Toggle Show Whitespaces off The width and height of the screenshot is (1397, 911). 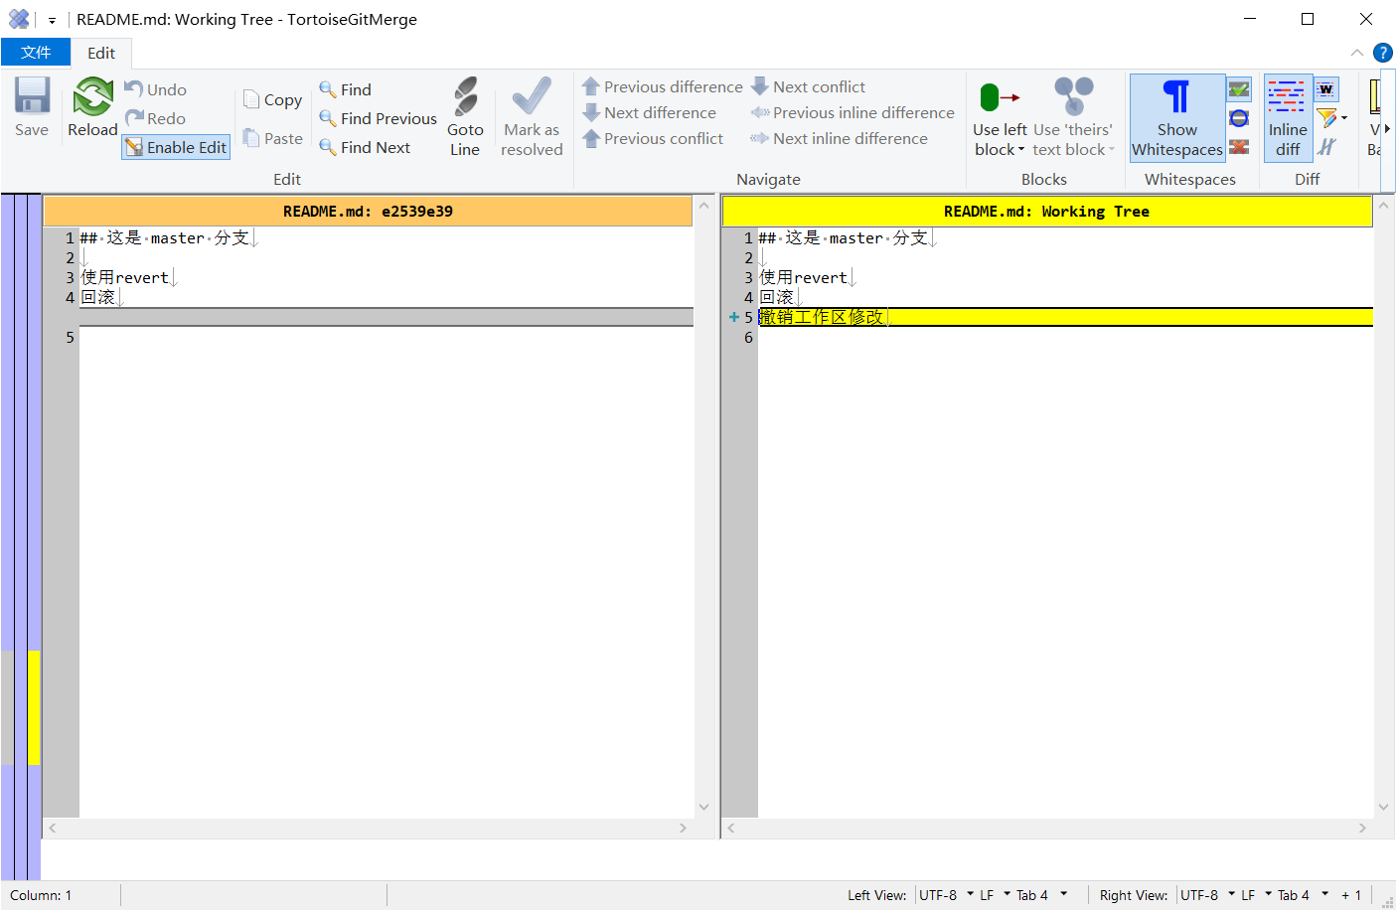1176,117
